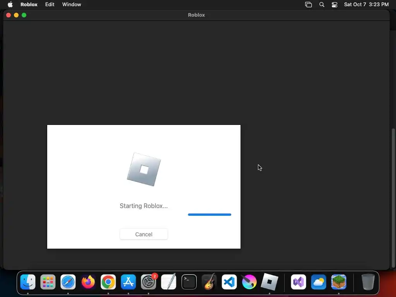Click the Roblox logo in the startup dialog
396x297 pixels.
pyautogui.click(x=144, y=169)
